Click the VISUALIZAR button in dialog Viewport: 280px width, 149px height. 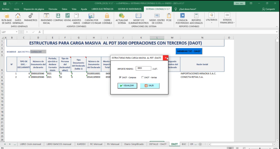coord(127,86)
